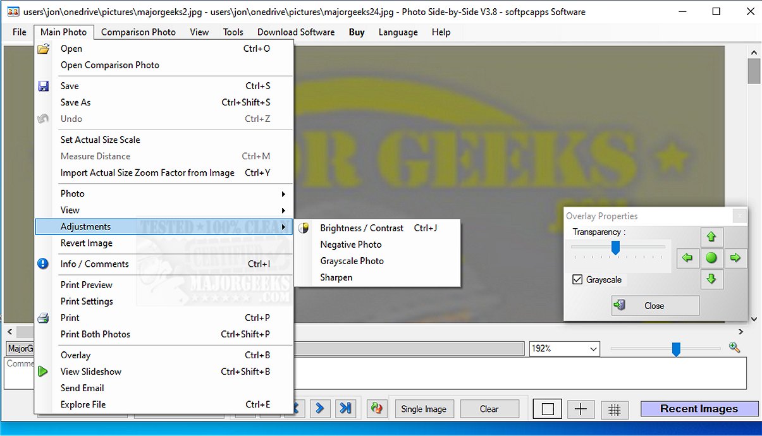Click the green play icon beside View Slideshow
762x436 pixels.
click(x=43, y=372)
